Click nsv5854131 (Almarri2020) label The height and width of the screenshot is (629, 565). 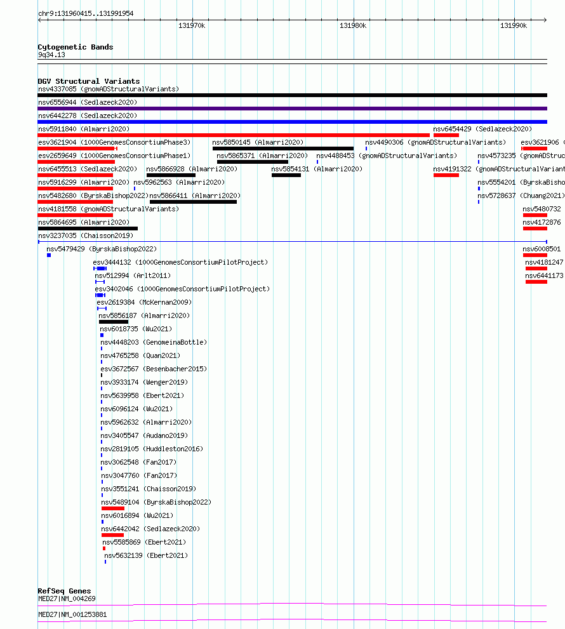coord(317,169)
